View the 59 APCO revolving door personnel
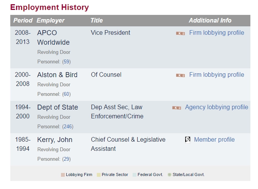This screenshot has width=258, height=189. tap(67, 62)
